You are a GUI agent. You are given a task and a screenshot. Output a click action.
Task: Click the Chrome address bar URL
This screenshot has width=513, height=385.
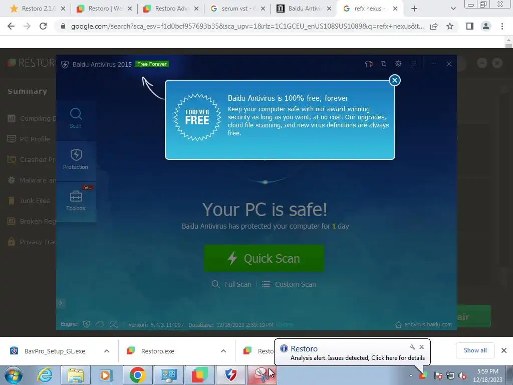[247, 26]
